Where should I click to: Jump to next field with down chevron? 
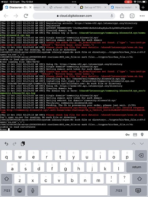coord(142,143)
